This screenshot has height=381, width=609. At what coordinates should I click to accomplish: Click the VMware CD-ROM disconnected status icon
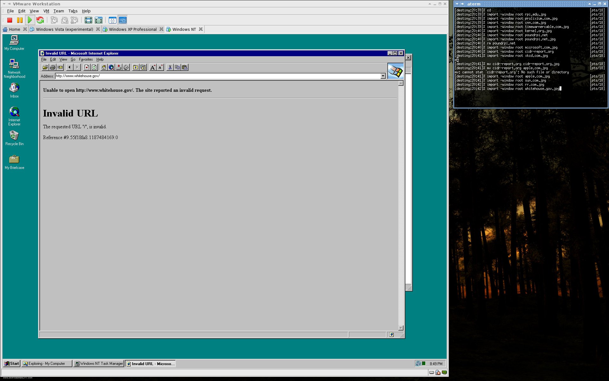[x=438, y=372]
